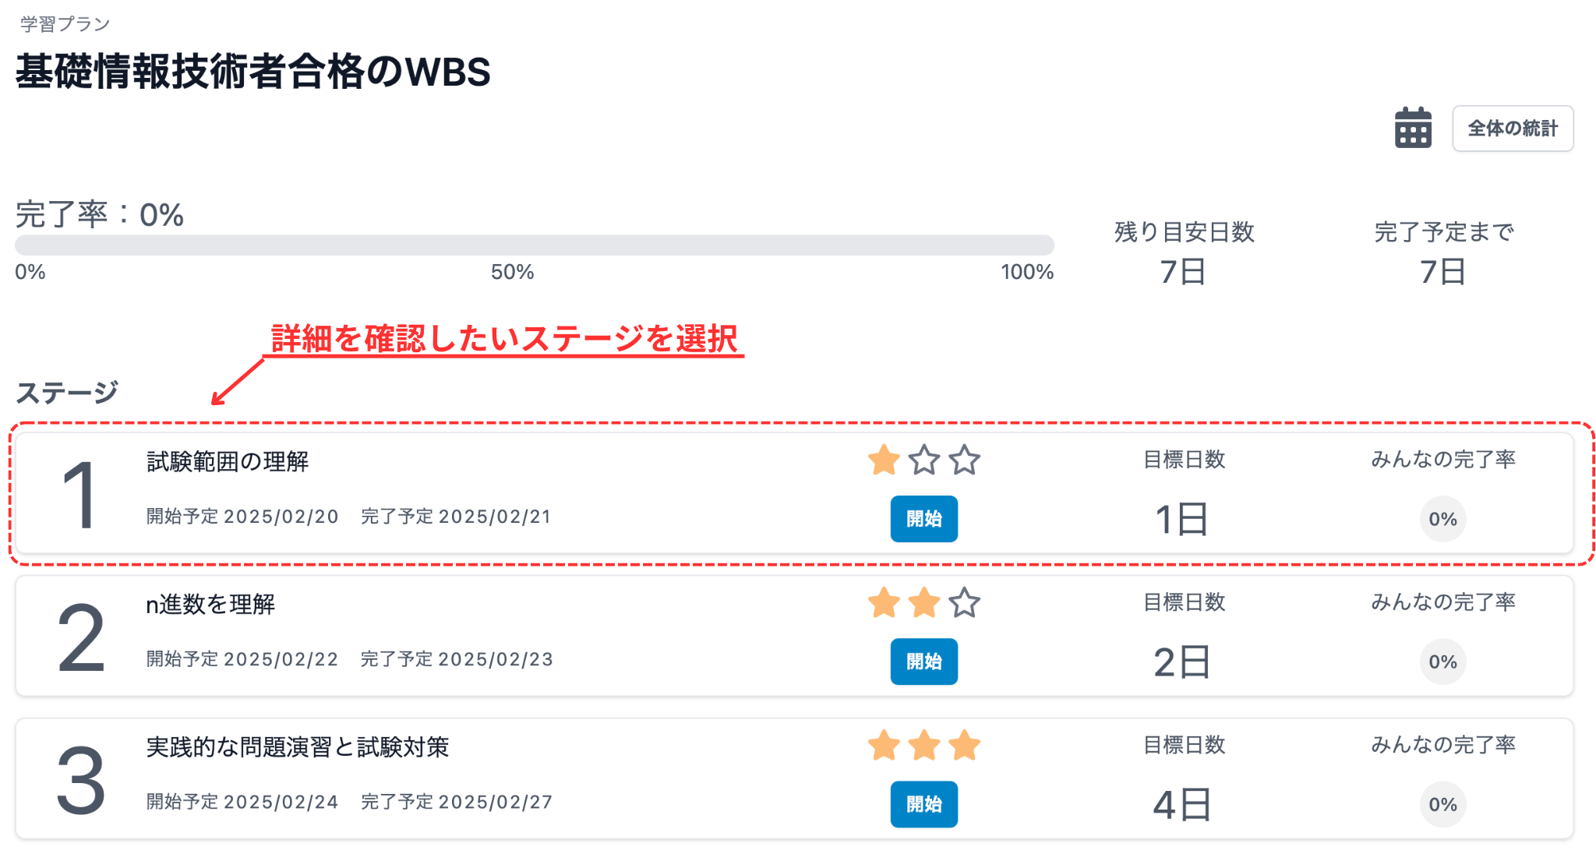Click the 完了率 progress bar
This screenshot has height=868, width=1596.
click(x=535, y=245)
